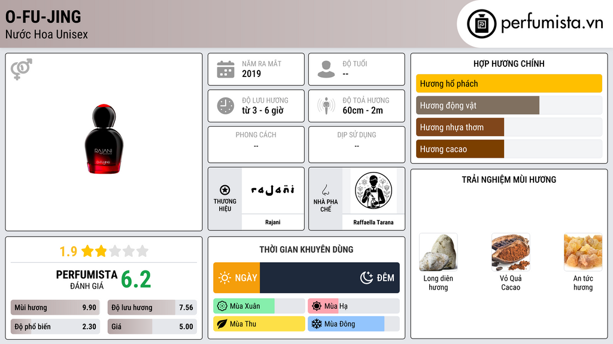Select the Ngày daytime segment
This screenshot has width=613, height=344.
[236, 278]
